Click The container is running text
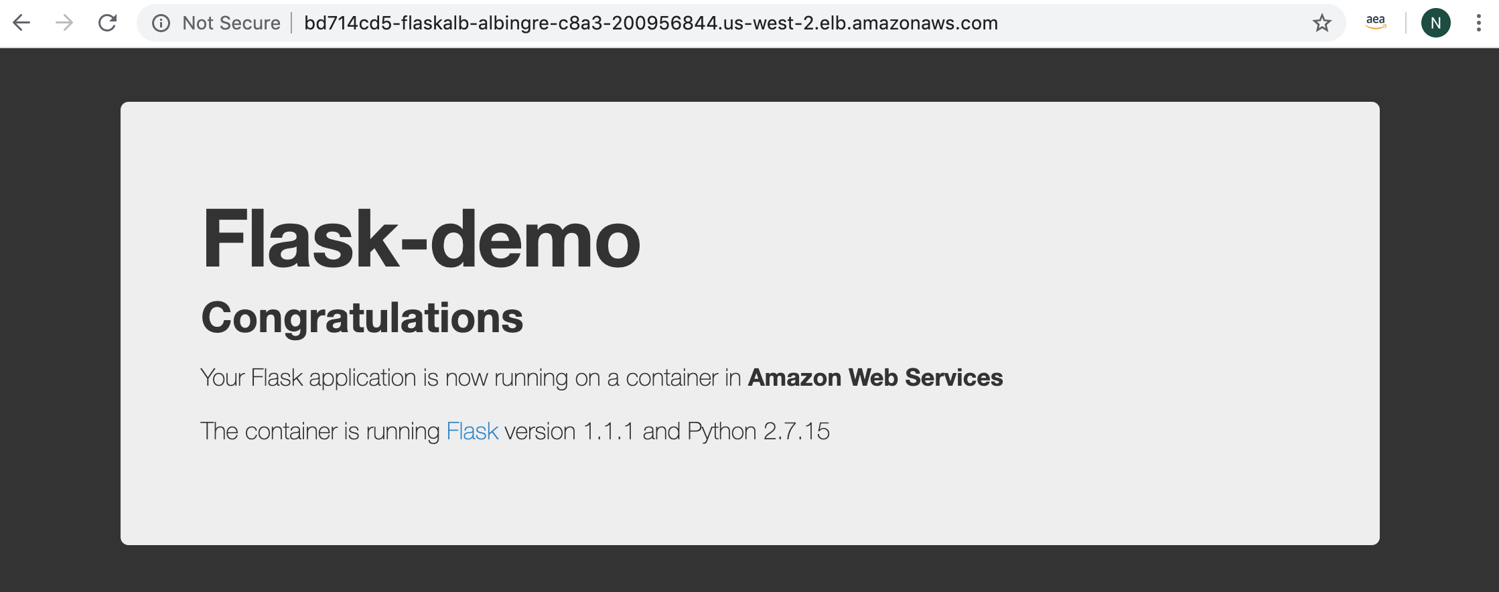 click(x=319, y=431)
